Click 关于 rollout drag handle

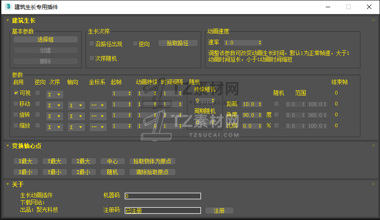tap(374, 184)
